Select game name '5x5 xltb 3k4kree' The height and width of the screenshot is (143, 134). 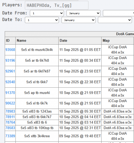37,136
